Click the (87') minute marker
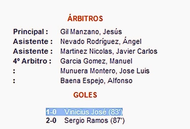This screenshot has height=129, width=190. pos(118,120)
